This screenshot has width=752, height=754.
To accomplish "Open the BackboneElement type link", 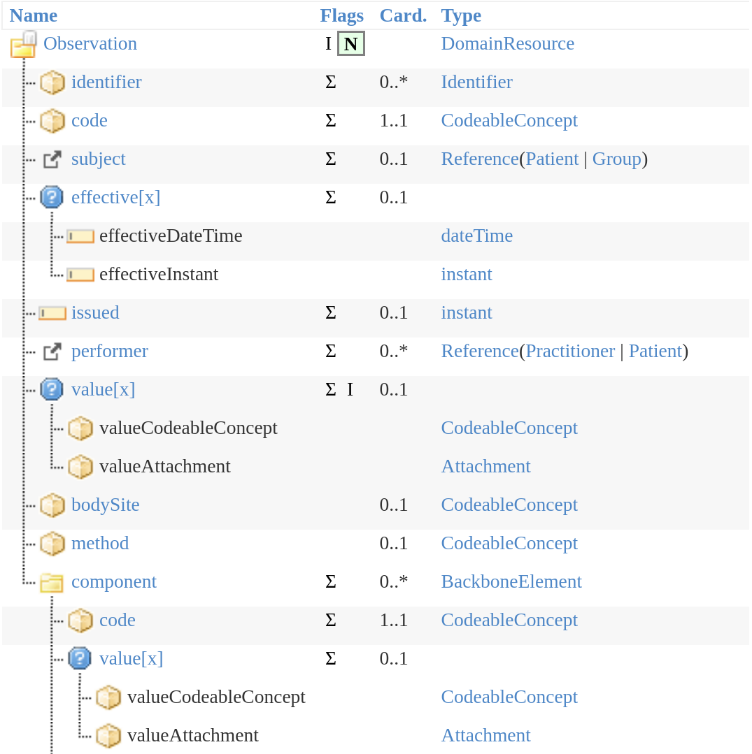I will click(x=511, y=582).
